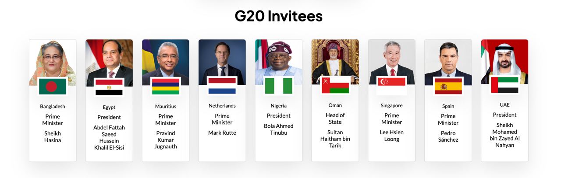561x178 pixels.
Task: Click the Oman flag icon
Action: tap(335, 85)
